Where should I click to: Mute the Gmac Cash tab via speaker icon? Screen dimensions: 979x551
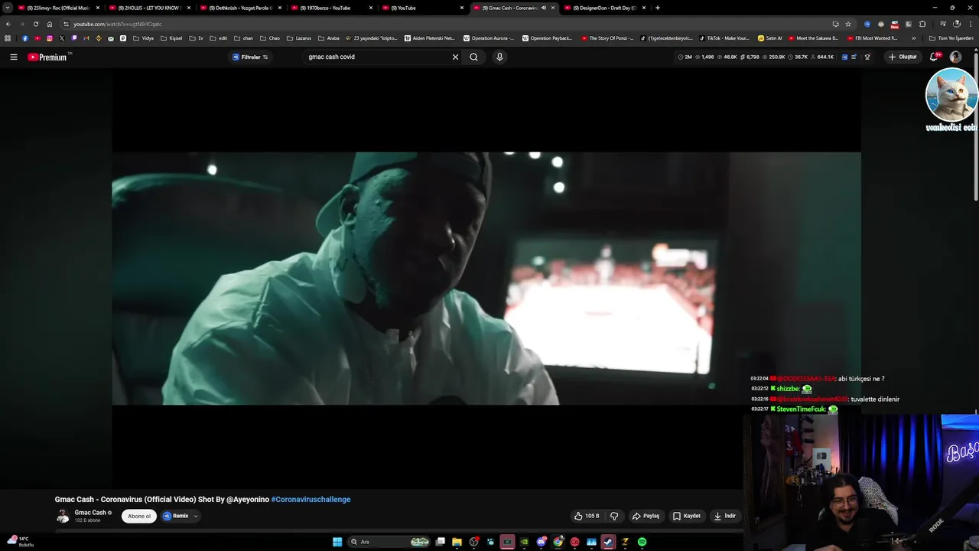544,8
